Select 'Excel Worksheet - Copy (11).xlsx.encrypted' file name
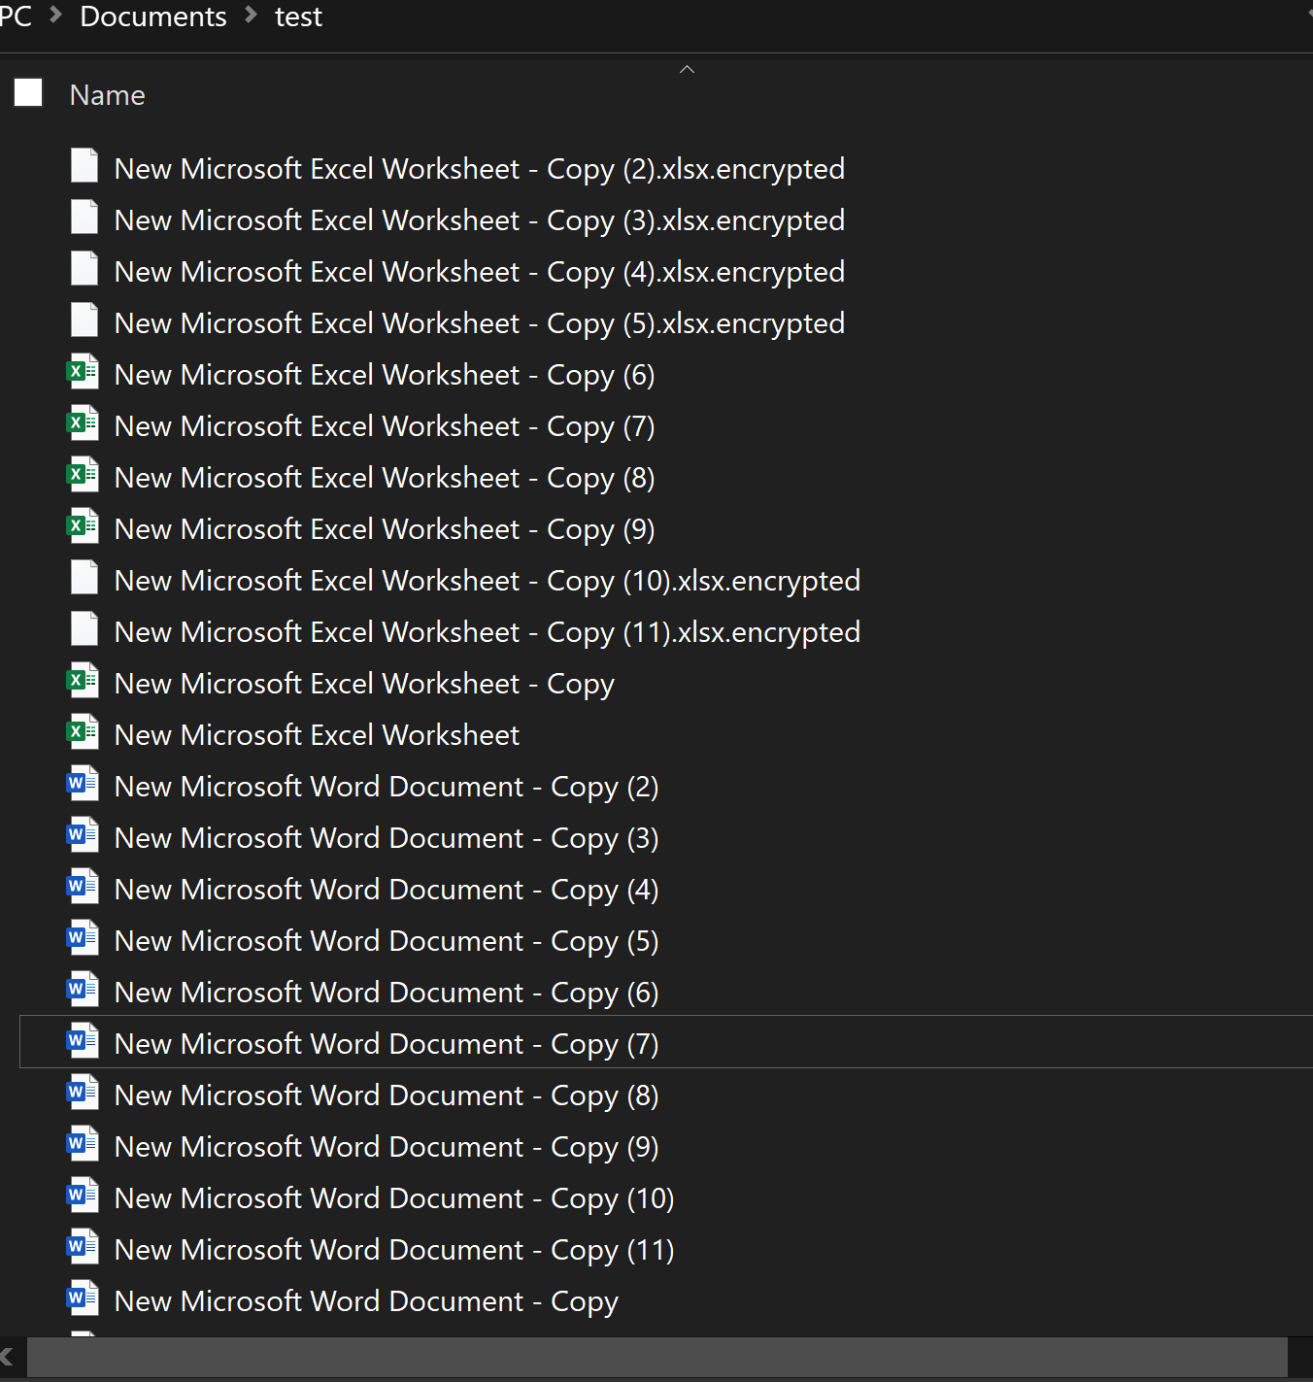The height and width of the screenshot is (1382, 1313). tap(488, 632)
